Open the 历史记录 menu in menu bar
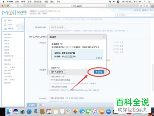The height and width of the screenshot is (116, 154). pyautogui.click(x=38, y=2)
